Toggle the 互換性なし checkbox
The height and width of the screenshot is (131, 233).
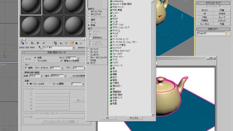pyautogui.click(x=90, y=38)
